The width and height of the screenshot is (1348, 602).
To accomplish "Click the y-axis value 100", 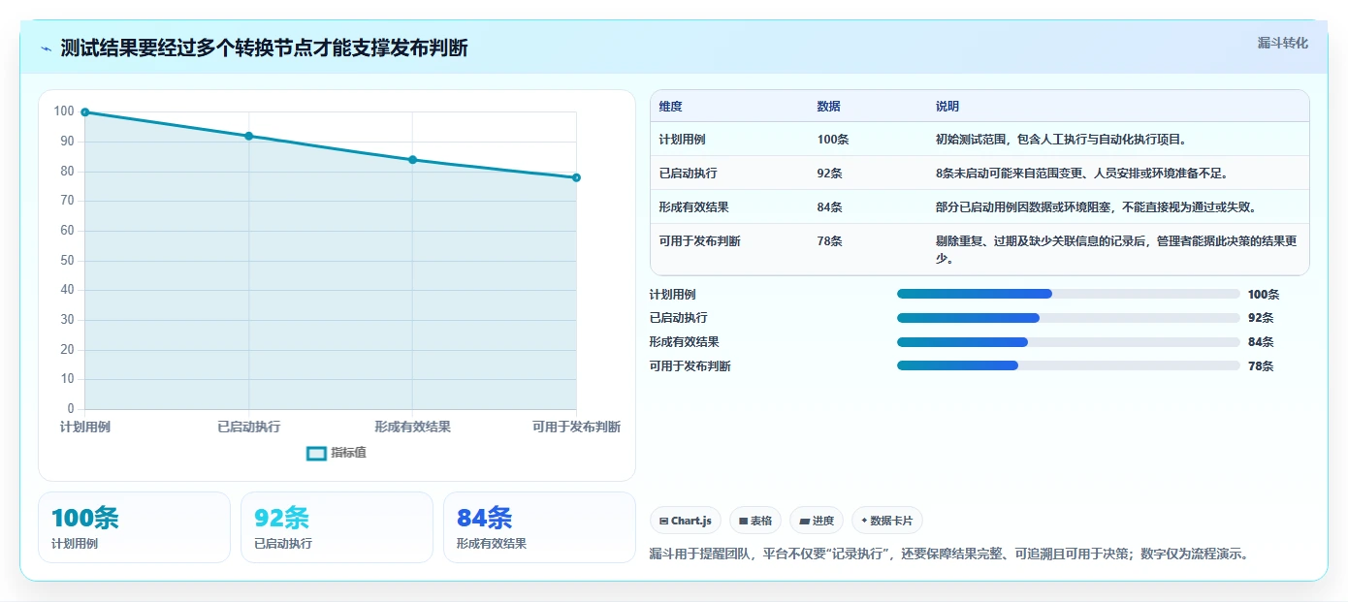I will tap(64, 111).
